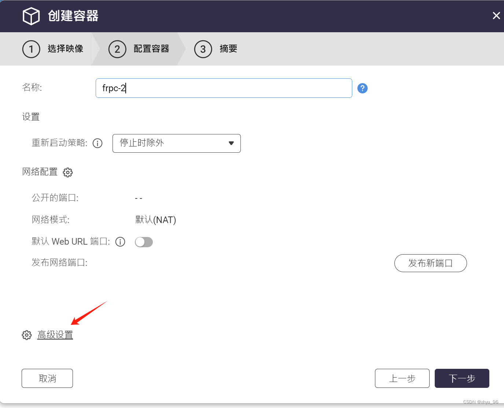Open the 重新启动策略 dropdown

pyautogui.click(x=176, y=143)
